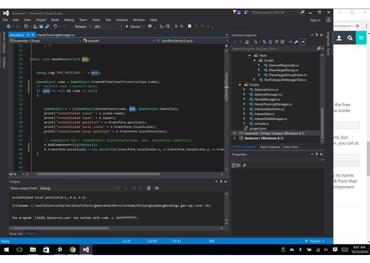This screenshot has width=370, height=263.
Task: Click the Output panel horizontal scrollbar
Action: click(x=61, y=228)
